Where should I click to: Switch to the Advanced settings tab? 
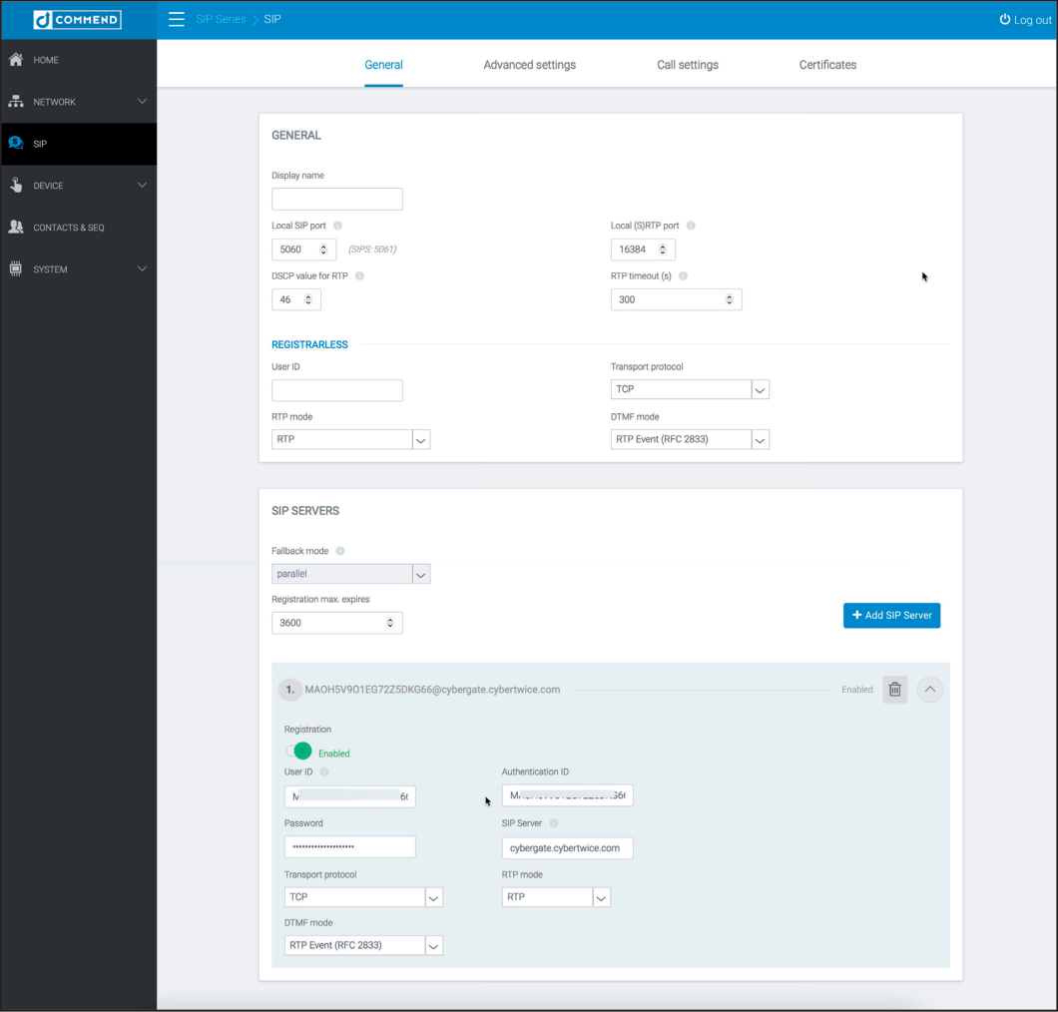[529, 65]
